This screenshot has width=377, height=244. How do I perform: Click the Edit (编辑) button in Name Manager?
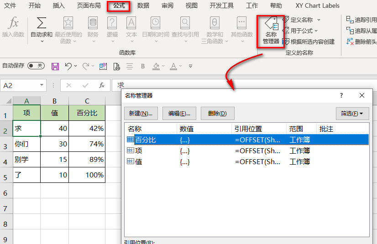179,114
